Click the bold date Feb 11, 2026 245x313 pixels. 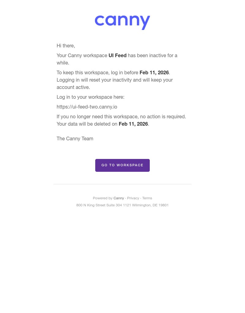click(x=154, y=72)
